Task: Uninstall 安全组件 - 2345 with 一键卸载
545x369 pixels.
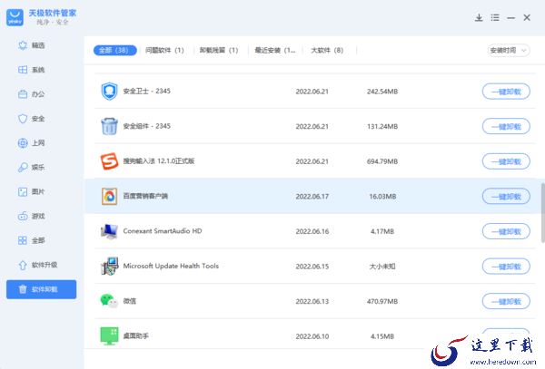Action: 506,126
